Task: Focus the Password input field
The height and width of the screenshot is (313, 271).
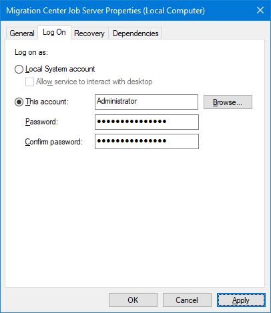Action: [147, 122]
